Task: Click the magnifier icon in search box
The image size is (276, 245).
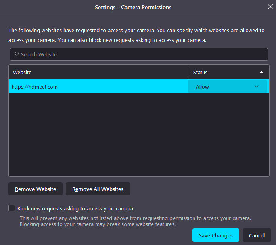Action: [17, 54]
